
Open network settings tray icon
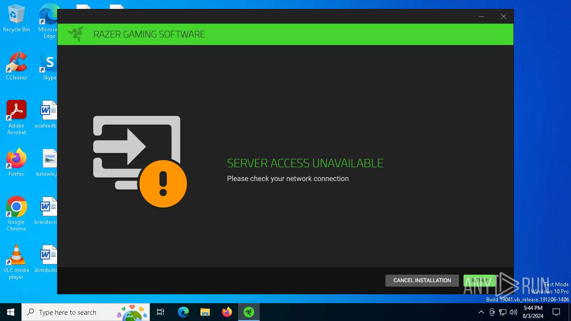(503, 312)
